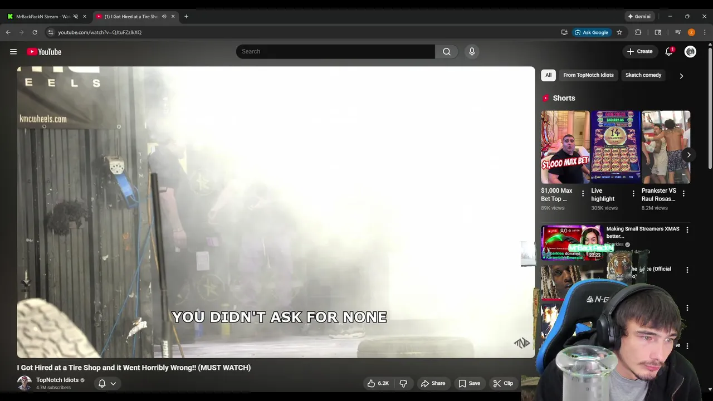This screenshot has width=713, height=401.
Task: Open the YouTube guide hamburger menu
Action: click(13, 52)
